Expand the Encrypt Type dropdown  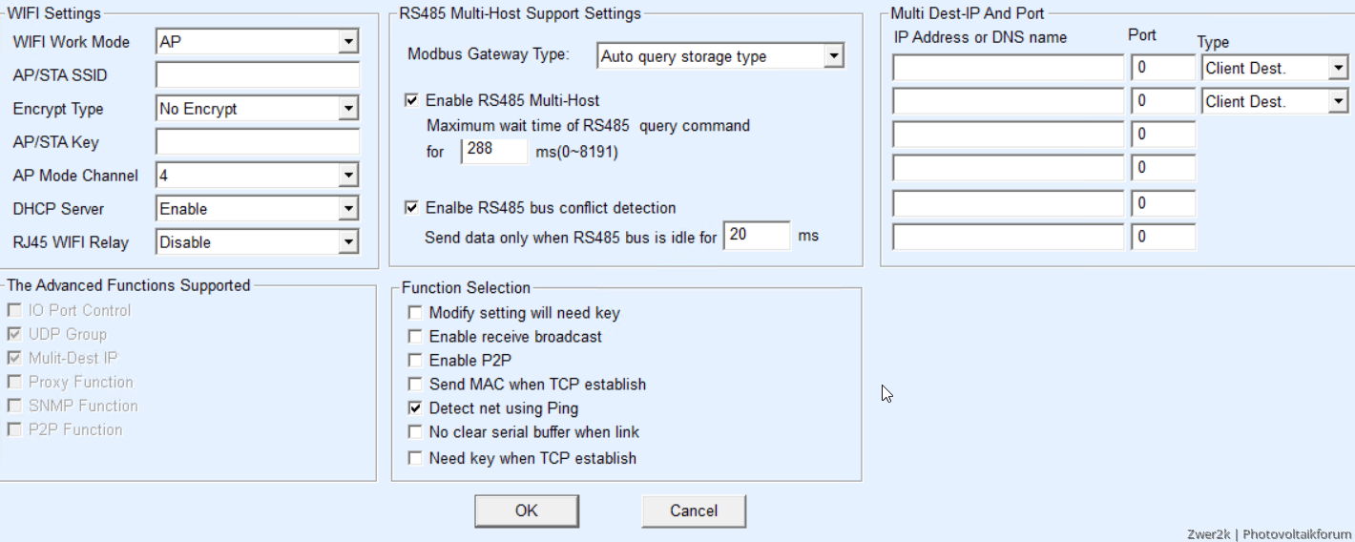coord(348,109)
